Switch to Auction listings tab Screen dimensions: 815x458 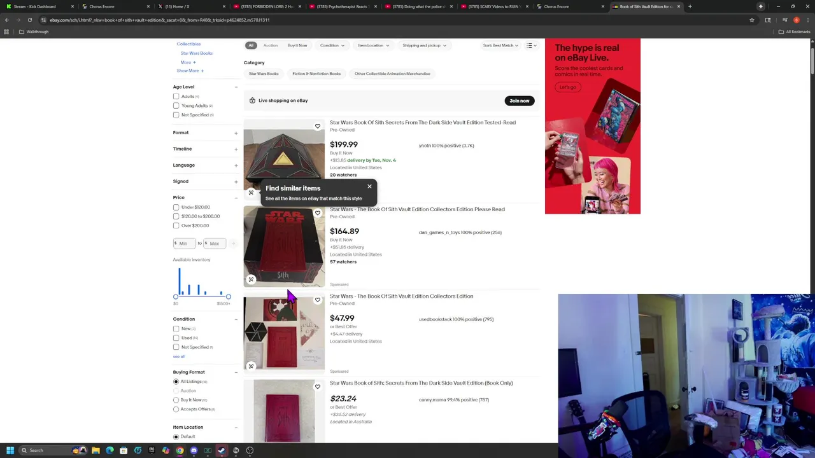[x=271, y=45]
